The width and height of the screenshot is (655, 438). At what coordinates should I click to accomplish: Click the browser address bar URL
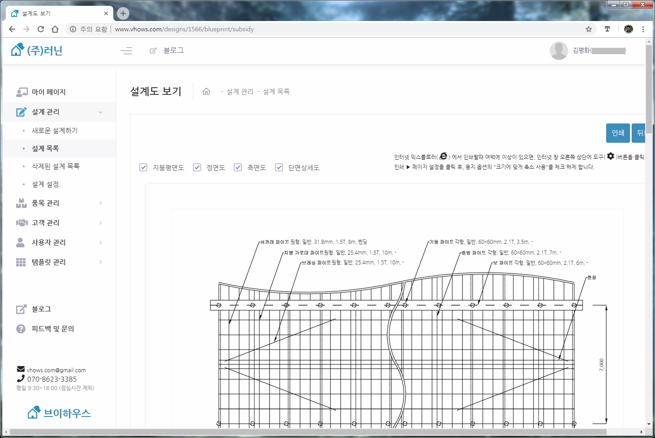point(184,29)
